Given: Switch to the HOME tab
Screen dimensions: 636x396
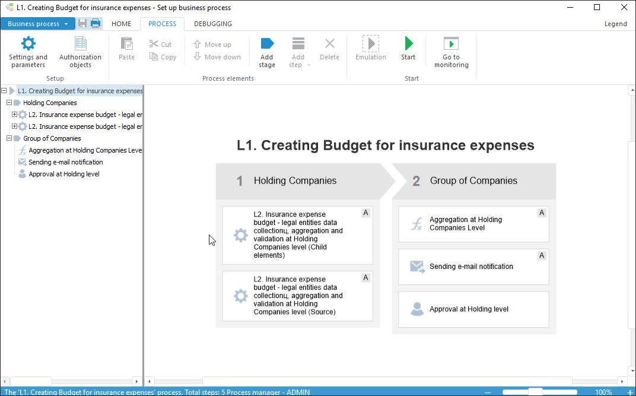Looking at the screenshot, I should point(122,24).
